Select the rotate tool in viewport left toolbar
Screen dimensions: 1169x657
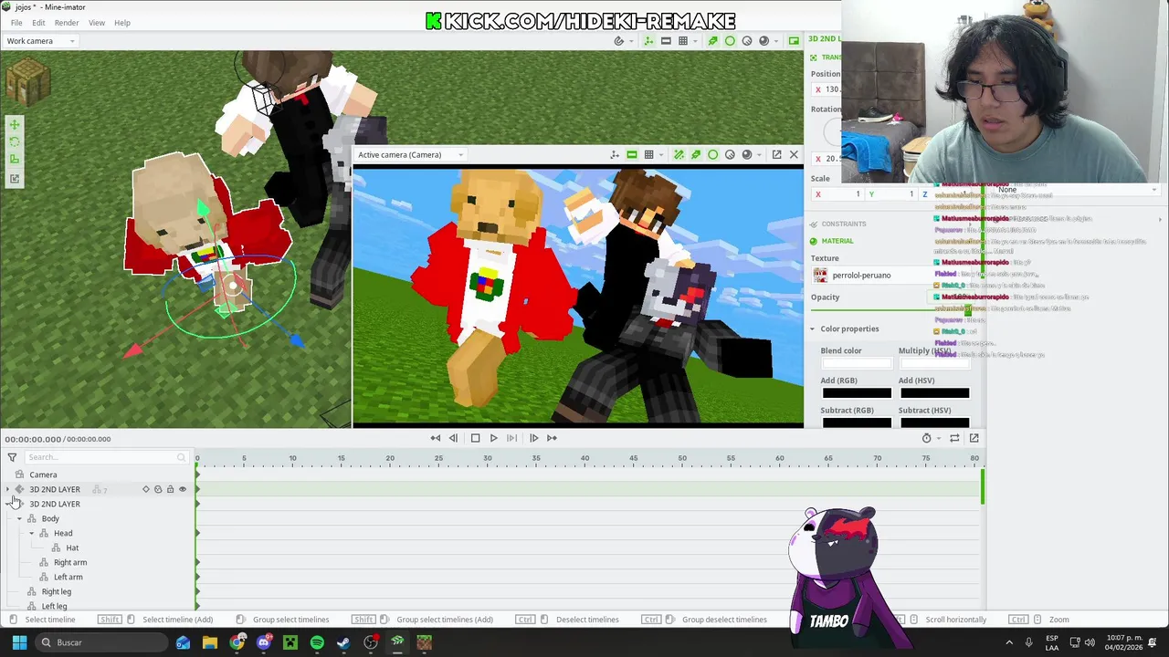(15, 142)
